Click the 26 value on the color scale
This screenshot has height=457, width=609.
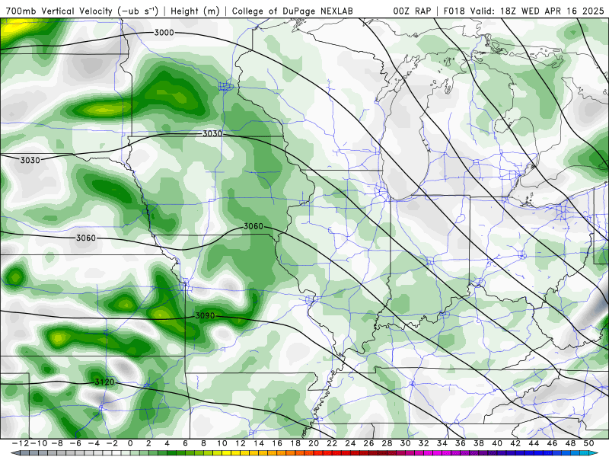[369, 443]
